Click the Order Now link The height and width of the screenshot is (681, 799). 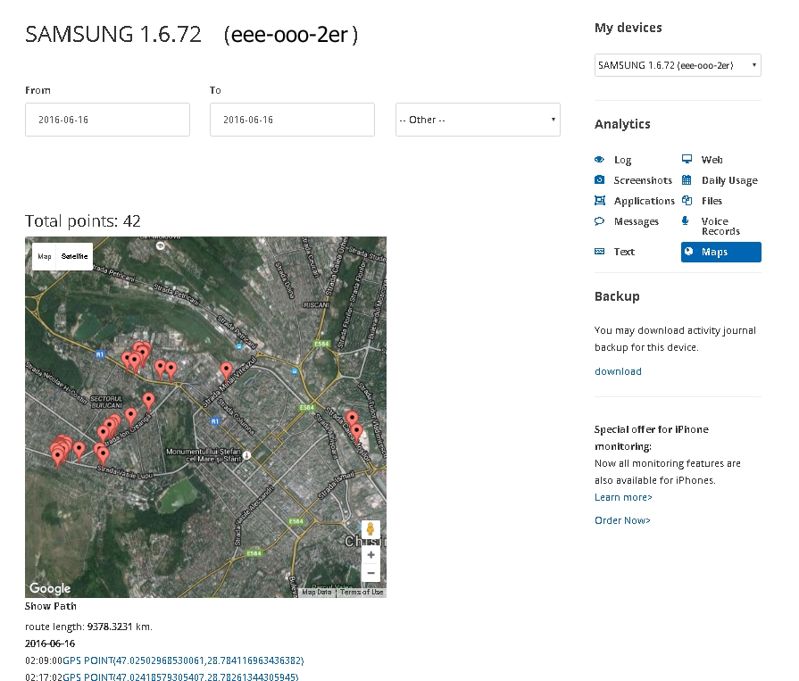pyautogui.click(x=622, y=520)
